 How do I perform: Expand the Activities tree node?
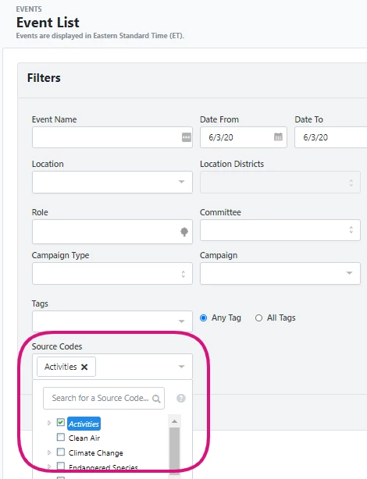tap(49, 423)
